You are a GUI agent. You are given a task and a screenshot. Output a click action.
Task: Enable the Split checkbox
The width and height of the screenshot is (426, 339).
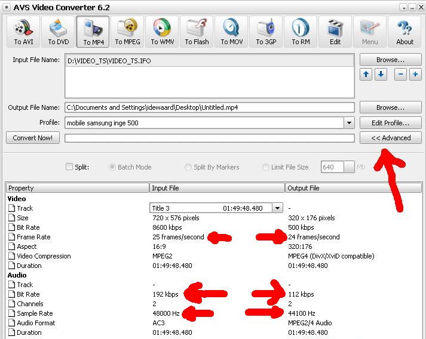pos(69,167)
